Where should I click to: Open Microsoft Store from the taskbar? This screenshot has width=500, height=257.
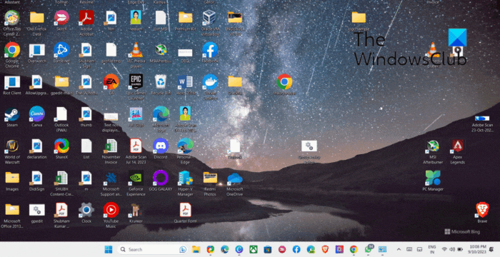tap(268, 249)
